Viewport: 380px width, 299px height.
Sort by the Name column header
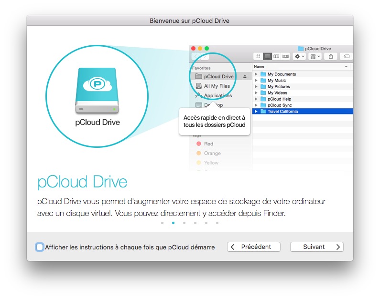tap(259, 66)
